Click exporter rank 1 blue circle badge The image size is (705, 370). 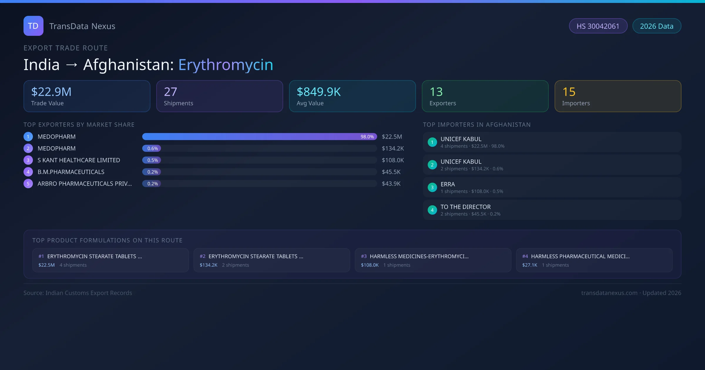[28, 137]
